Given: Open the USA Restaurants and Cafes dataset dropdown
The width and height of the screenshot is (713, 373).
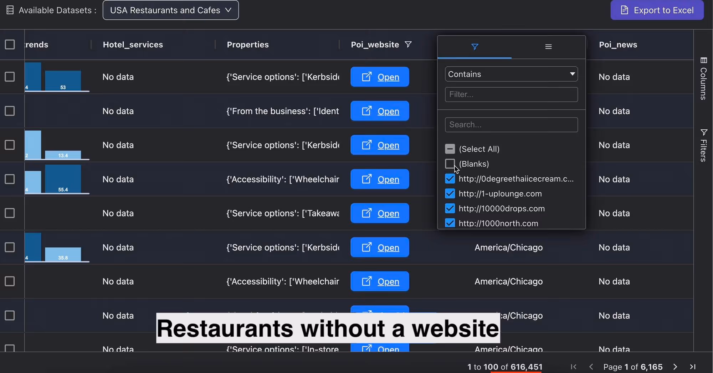Looking at the screenshot, I should (170, 10).
